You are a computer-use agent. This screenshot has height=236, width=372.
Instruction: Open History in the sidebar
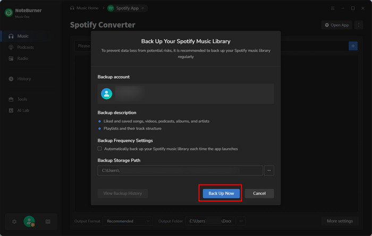point(23,79)
